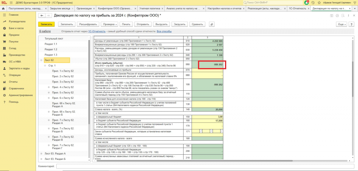358x171 pixels.
Task: Open the Руководителю sidebar section
Action: 17,21
